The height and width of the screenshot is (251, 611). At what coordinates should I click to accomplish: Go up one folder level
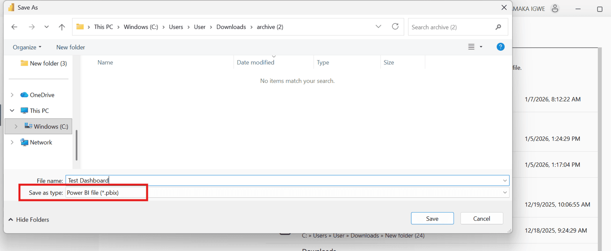coord(61,27)
